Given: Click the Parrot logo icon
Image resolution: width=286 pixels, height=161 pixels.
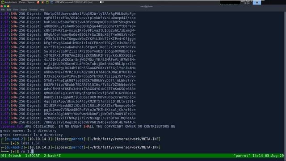Looking at the screenshot, I should pos(3,2).
